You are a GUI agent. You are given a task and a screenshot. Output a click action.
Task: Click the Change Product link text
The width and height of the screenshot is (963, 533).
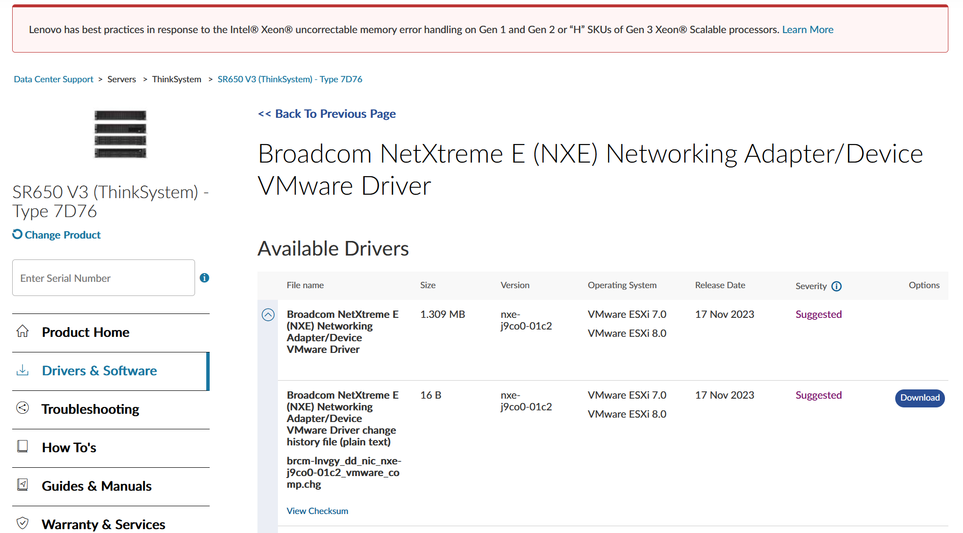[62, 235]
